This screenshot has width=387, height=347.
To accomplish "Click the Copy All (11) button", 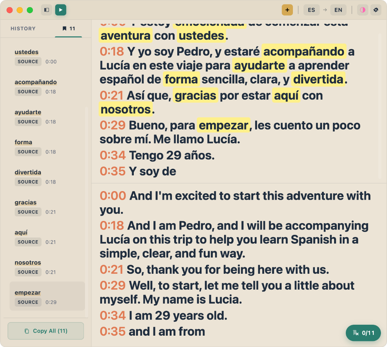I will [x=45, y=331].
